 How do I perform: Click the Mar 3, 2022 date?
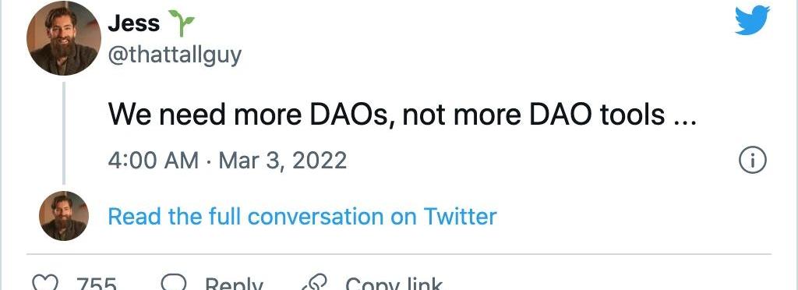coord(283,161)
